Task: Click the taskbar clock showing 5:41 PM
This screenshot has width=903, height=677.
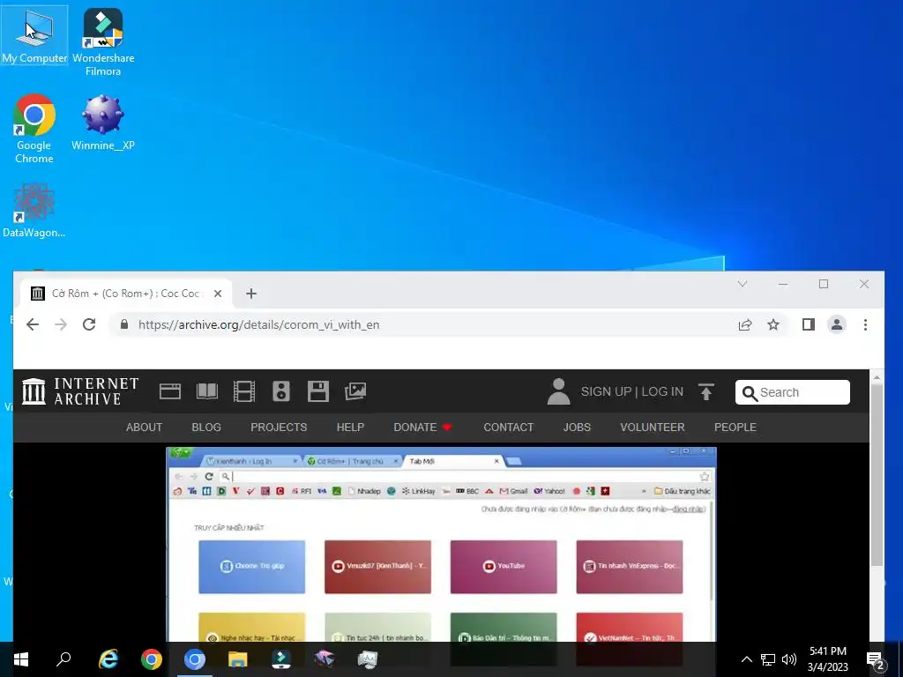Action: tap(827, 659)
